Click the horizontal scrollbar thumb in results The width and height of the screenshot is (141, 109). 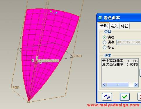(x=118, y=85)
